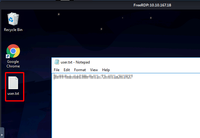Click the Notepad icon in title bar
The height and width of the screenshot is (138, 200).
click(57, 62)
